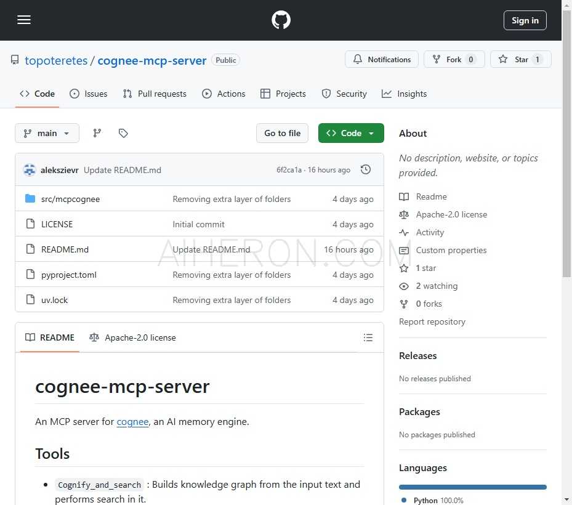Open the README.md file
572x505 pixels.
click(x=65, y=249)
